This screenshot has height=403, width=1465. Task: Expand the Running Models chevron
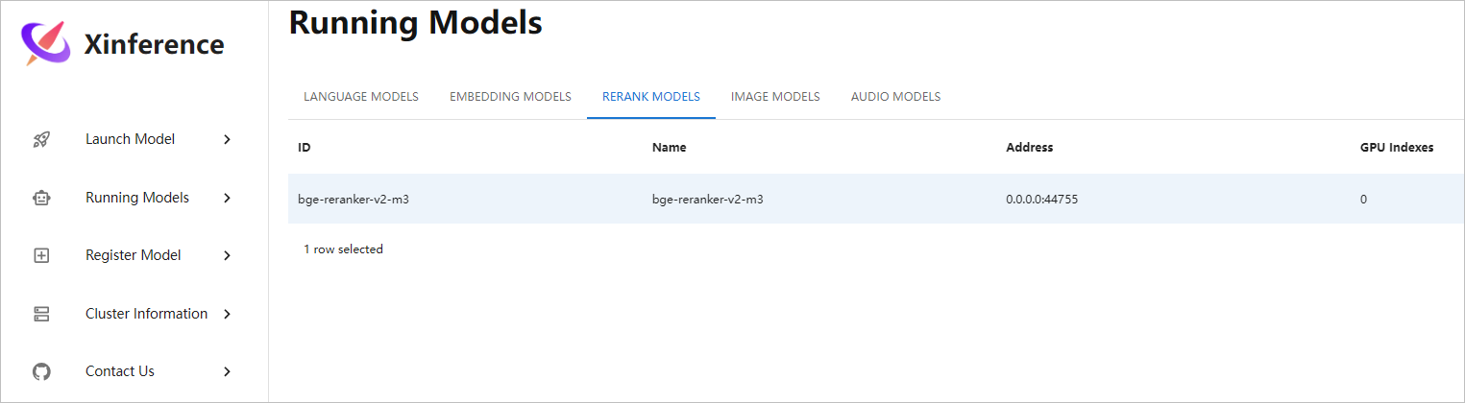coord(228,198)
